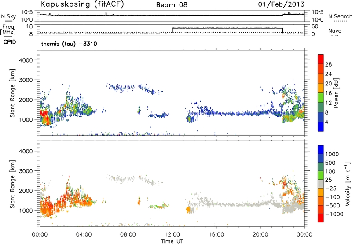Screen dimensions: 352x244
Task: Click the red bottom of Velocity colorbar
Action: pyautogui.click(x=321, y=218)
